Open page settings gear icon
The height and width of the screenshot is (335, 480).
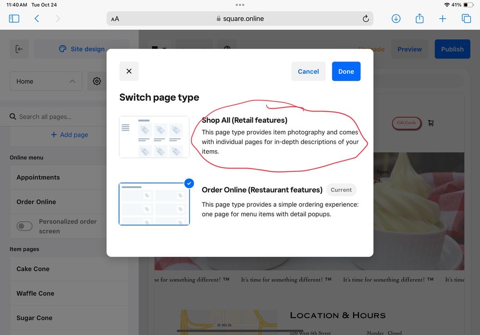click(x=97, y=82)
